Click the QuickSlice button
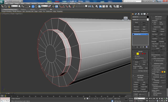 [155, 39]
